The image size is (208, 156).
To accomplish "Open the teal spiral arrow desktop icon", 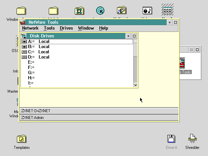I will coord(100,10).
